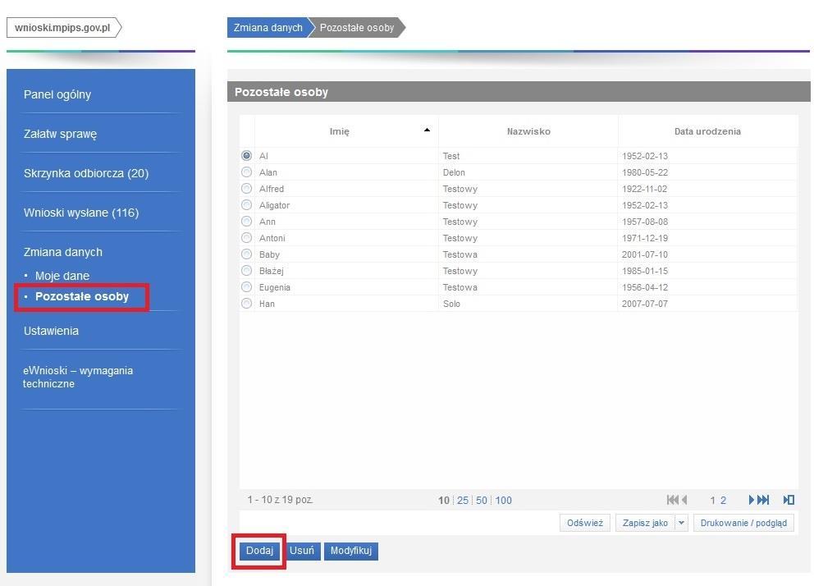The width and height of the screenshot is (814, 586).
Task: Jump to last page icon
Action: coord(763,500)
